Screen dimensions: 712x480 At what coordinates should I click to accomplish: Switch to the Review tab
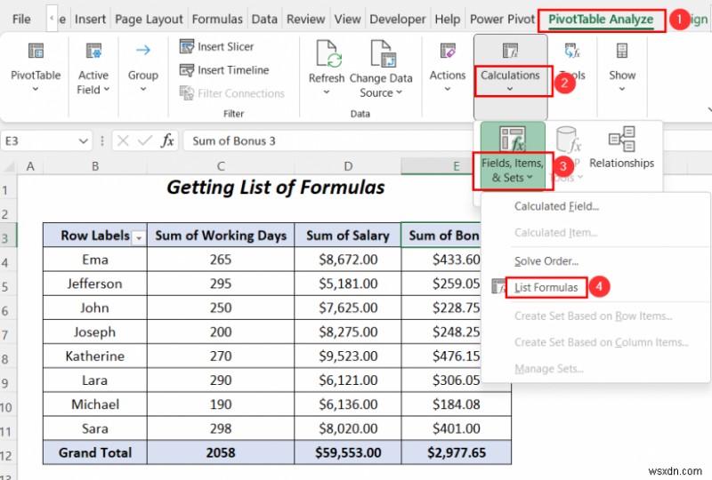tap(305, 19)
